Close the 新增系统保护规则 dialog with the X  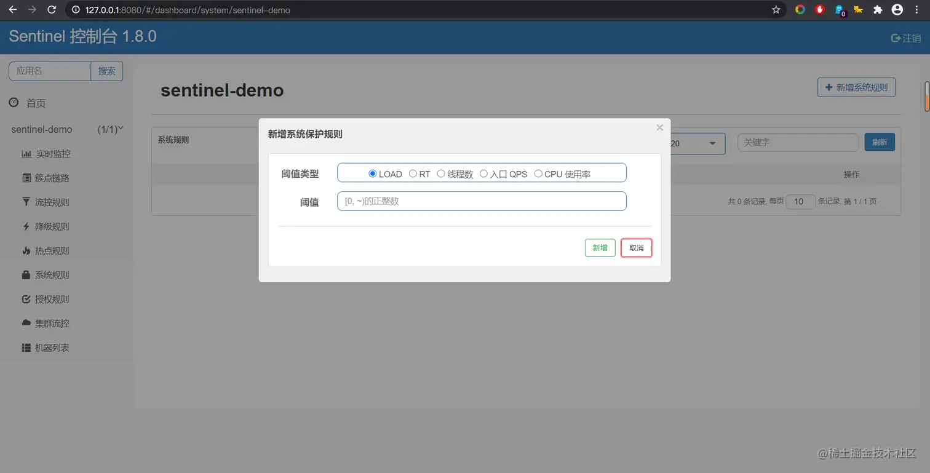pos(659,128)
